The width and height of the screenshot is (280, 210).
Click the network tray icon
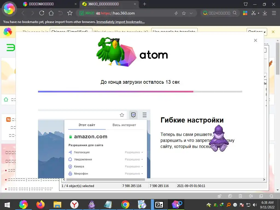click(x=248, y=205)
